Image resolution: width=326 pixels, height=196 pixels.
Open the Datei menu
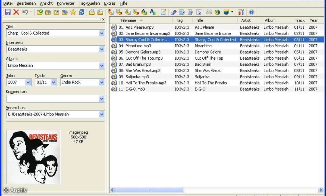(8, 4)
